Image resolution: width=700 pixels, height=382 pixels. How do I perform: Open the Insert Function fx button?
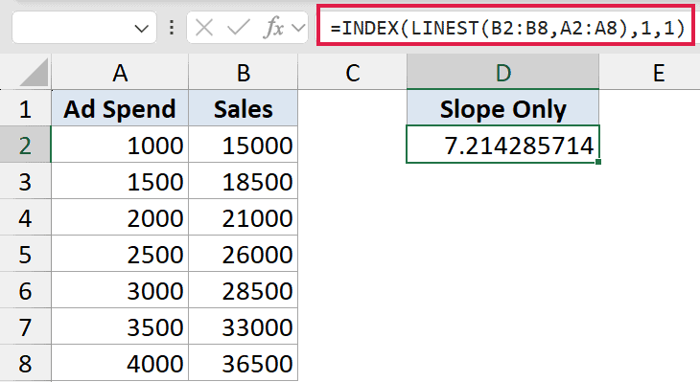[273, 28]
